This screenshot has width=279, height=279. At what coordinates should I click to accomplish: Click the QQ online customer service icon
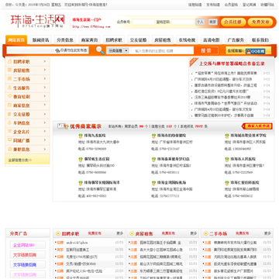click(x=256, y=51)
